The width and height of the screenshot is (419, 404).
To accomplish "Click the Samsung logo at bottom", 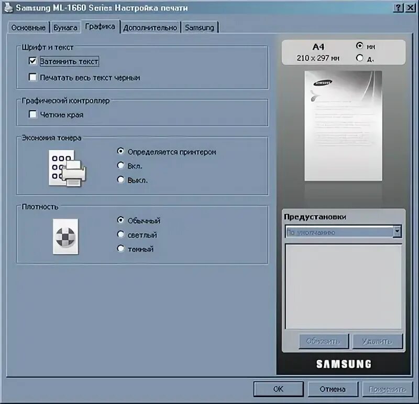I will [344, 364].
